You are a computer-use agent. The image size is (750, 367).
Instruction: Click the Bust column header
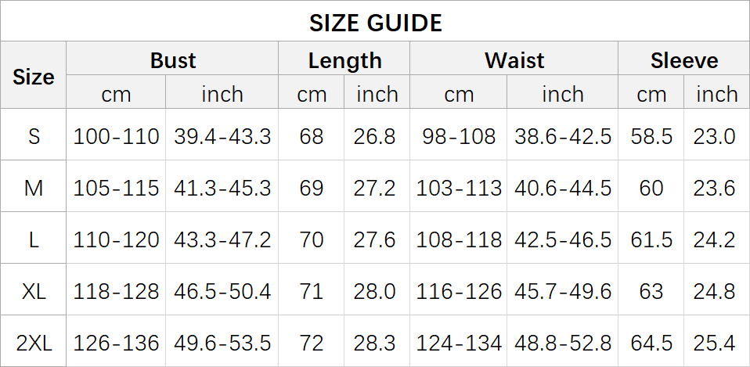[x=173, y=60]
